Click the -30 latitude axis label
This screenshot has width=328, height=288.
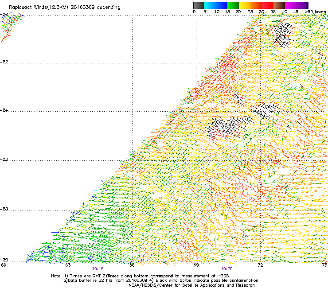click(x=4, y=260)
